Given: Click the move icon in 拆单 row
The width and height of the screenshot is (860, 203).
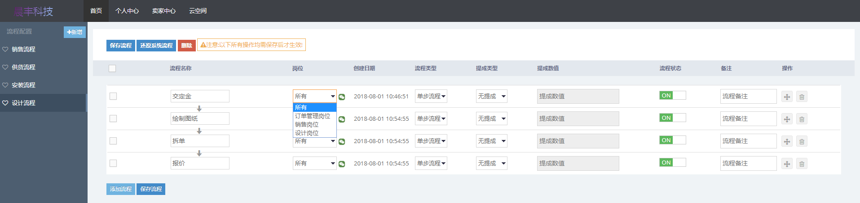Looking at the screenshot, I should (x=787, y=141).
